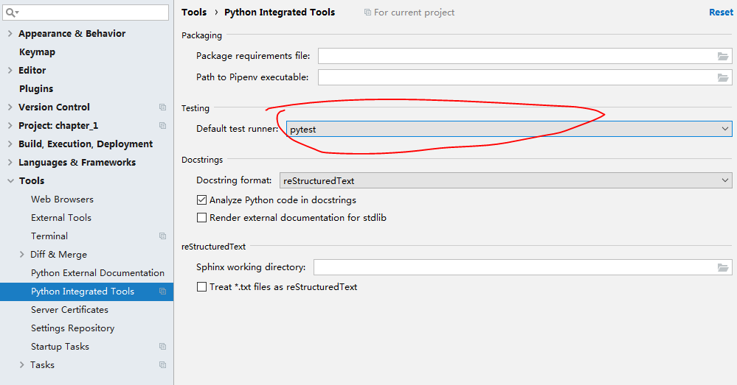This screenshot has height=385, width=737.
Task: Enable Render external documentation for stdlib
Action: click(201, 218)
